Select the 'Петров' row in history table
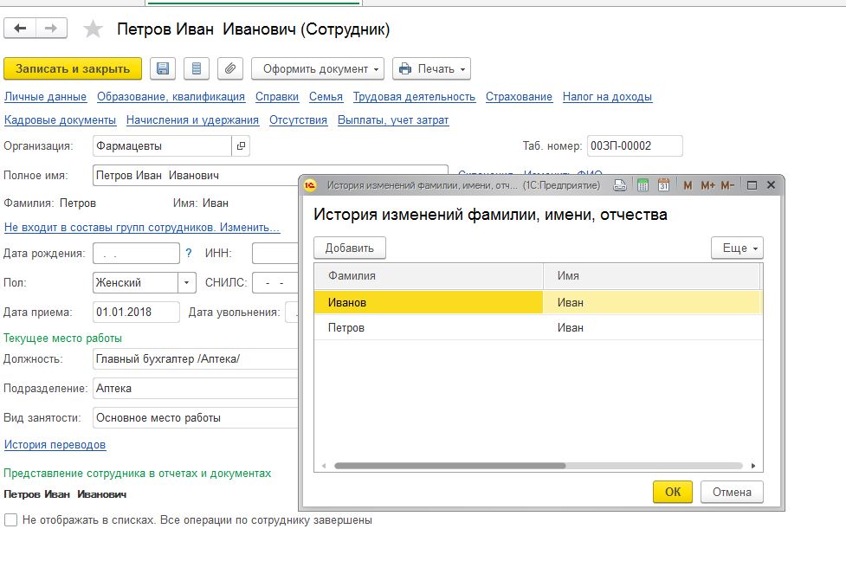This screenshot has width=846, height=561. (346, 328)
